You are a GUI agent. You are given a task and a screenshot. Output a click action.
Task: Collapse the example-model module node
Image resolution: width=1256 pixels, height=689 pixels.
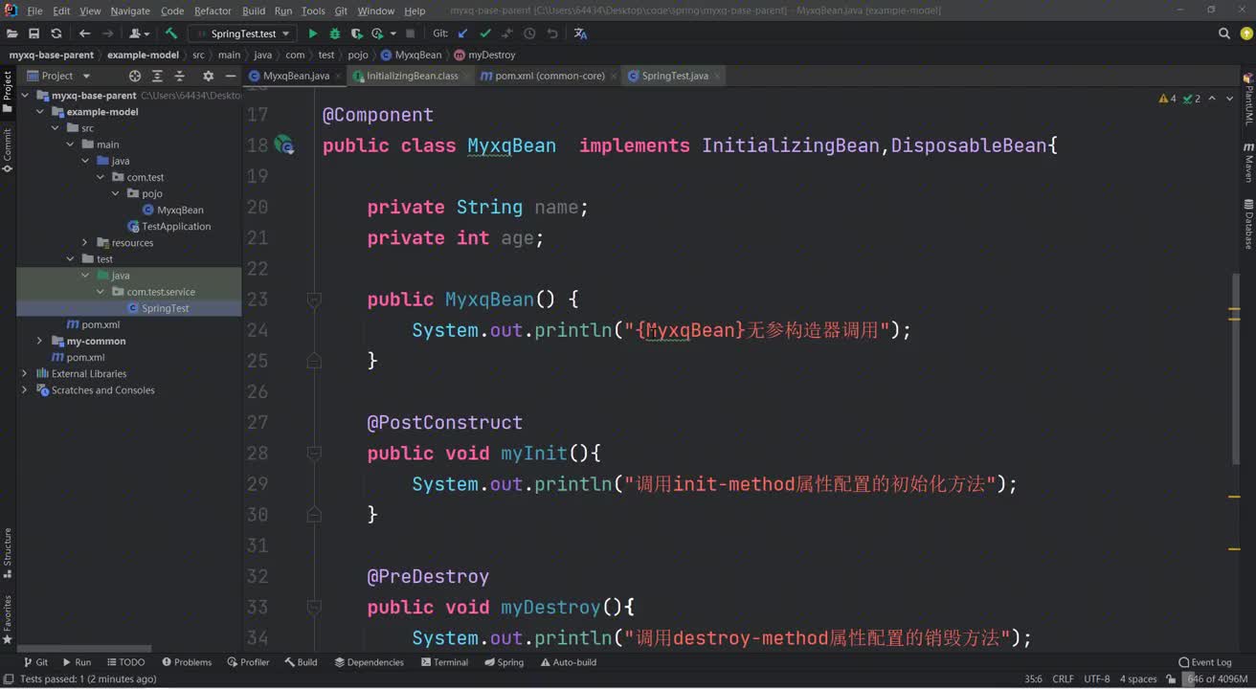40,112
